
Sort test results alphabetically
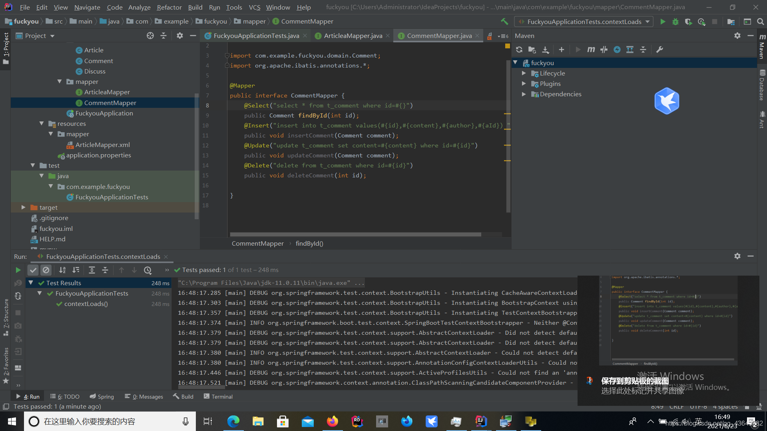(x=62, y=270)
